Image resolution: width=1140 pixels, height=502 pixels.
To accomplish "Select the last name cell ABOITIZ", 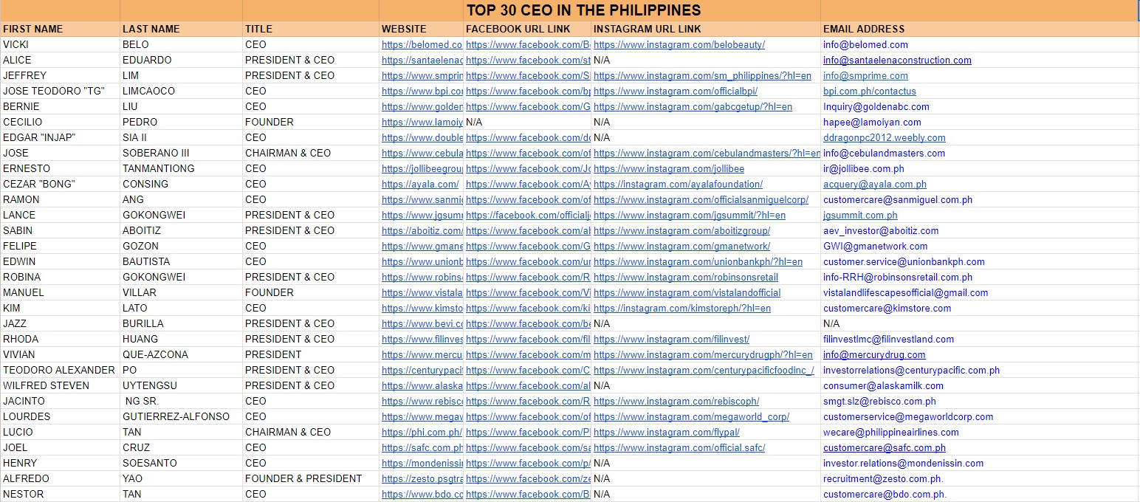I will tap(181, 231).
